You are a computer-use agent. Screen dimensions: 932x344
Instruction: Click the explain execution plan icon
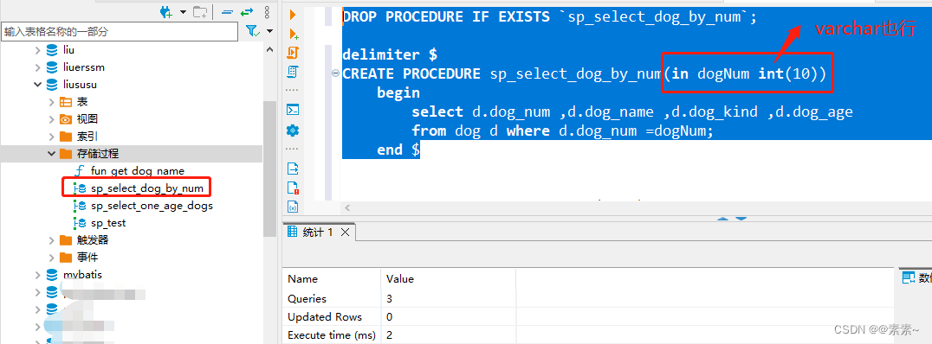coord(293,72)
